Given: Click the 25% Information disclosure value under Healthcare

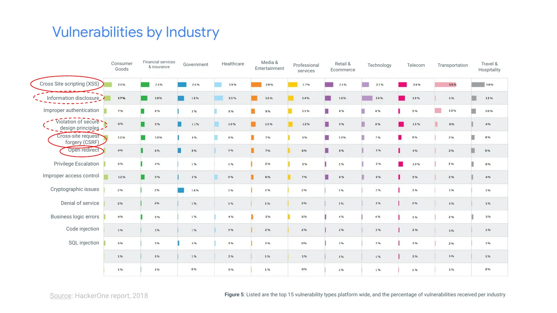Looking at the screenshot, I should point(232,98).
